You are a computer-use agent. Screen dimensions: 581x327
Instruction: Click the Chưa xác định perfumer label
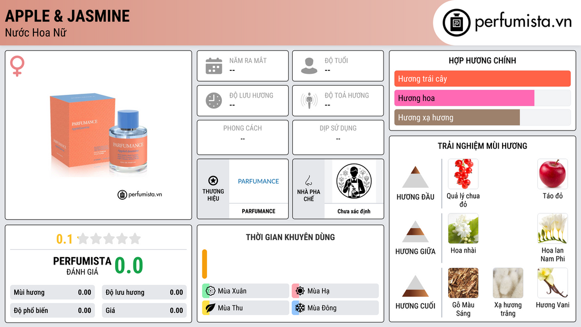coord(354,211)
